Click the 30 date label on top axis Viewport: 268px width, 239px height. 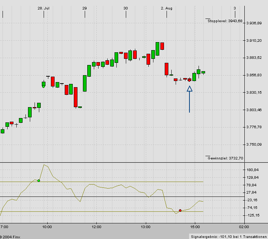tap(125, 8)
